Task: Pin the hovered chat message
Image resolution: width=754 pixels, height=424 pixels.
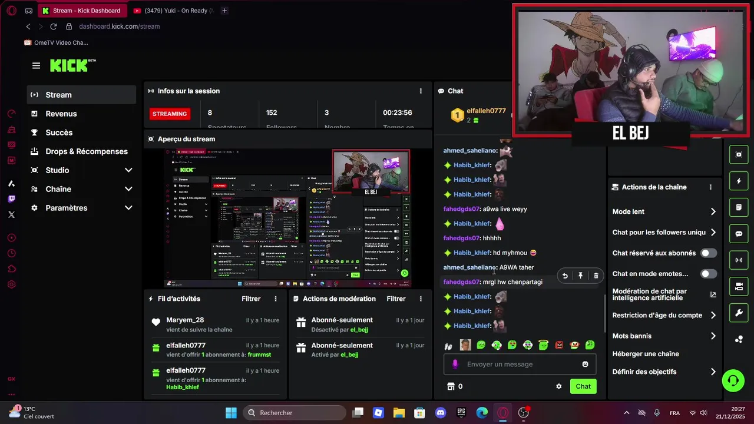Action: point(580,276)
